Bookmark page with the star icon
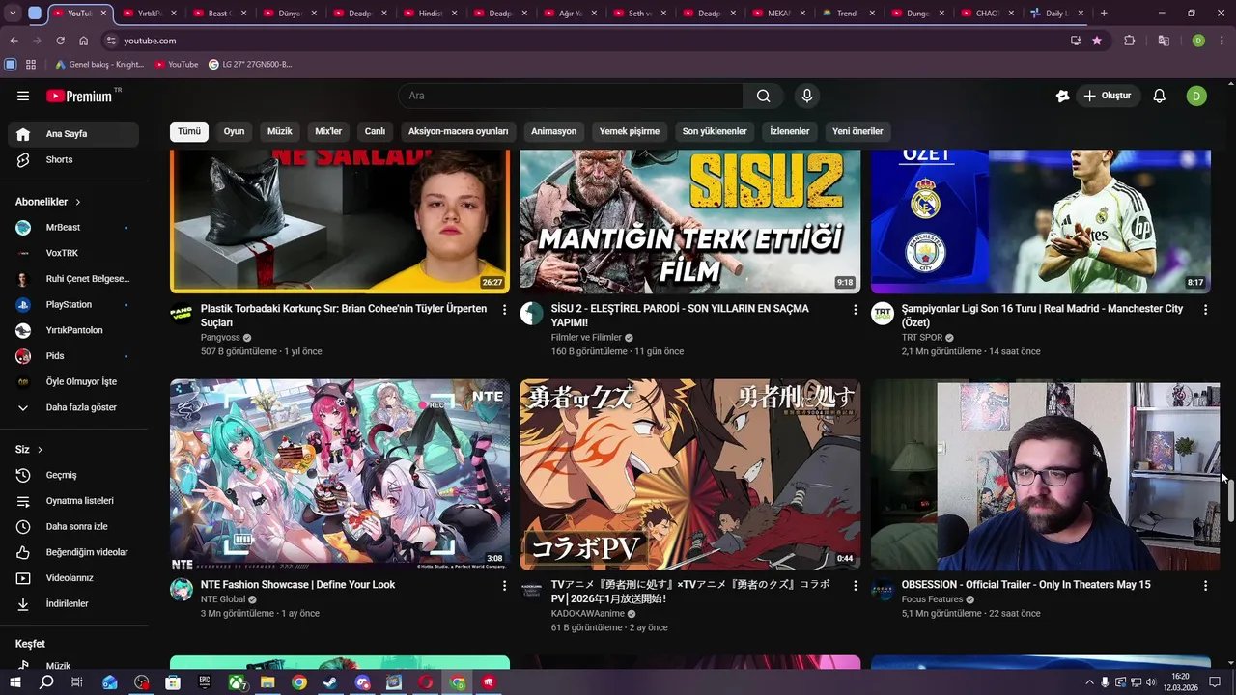Viewport: 1236px width, 695px height. (x=1097, y=41)
